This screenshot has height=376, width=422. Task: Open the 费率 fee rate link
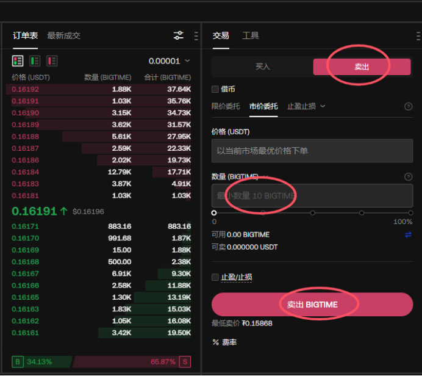point(229,342)
